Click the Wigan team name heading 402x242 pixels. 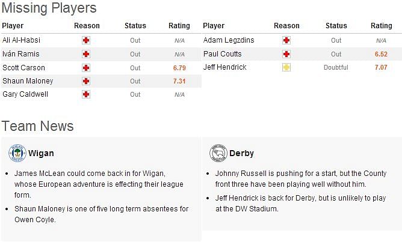click(41, 153)
